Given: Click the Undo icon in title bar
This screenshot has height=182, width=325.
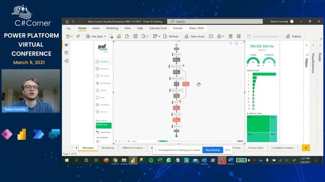Looking at the screenshot, I should click(x=73, y=21).
